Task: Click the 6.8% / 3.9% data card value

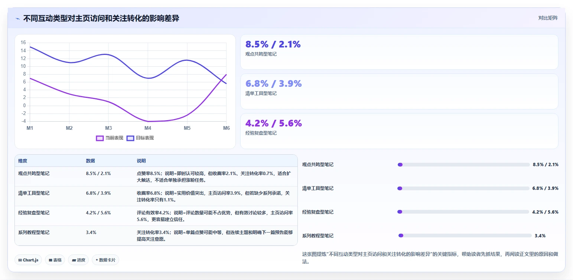Action: coord(274,84)
